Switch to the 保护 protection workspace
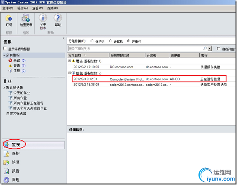 click(12, 154)
